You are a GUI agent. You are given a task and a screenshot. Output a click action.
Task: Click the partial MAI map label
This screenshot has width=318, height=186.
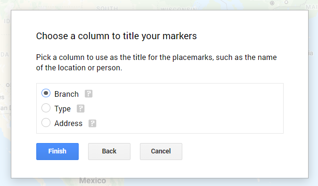pyautogui.click(x=312, y=7)
